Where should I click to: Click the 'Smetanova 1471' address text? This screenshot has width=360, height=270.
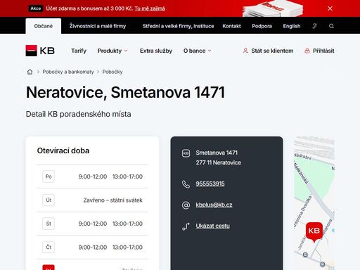point(217,153)
